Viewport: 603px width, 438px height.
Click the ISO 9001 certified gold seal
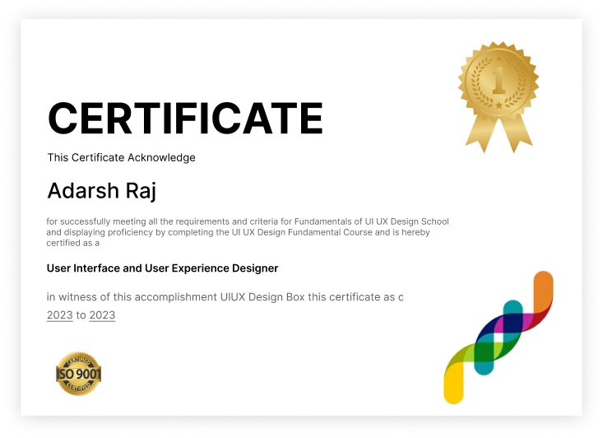[x=79, y=374]
